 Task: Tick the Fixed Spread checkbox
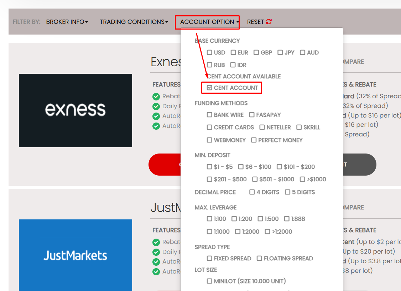click(209, 258)
